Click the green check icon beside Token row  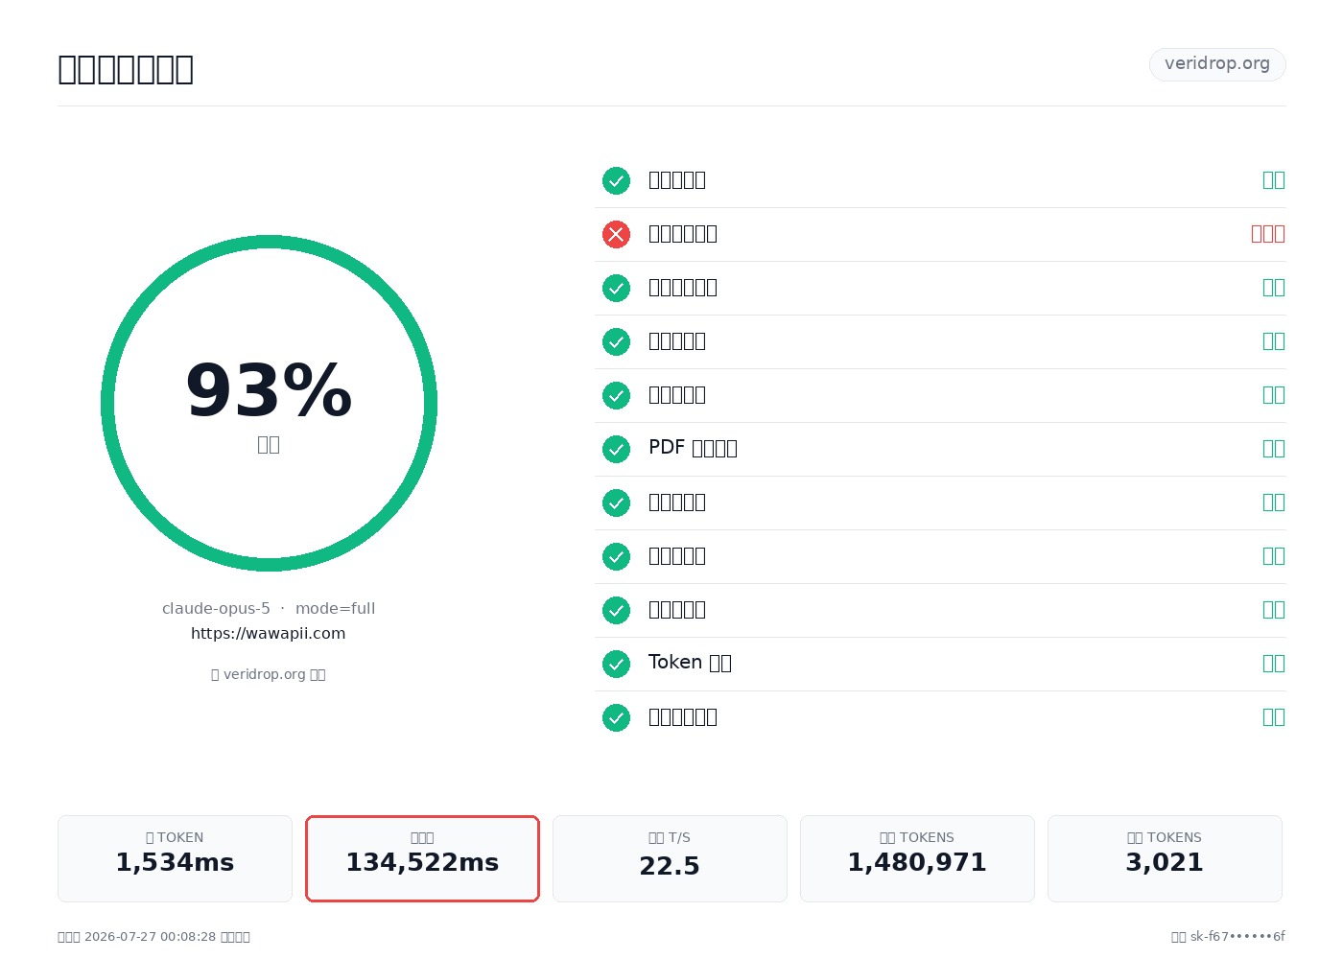coord(616,664)
